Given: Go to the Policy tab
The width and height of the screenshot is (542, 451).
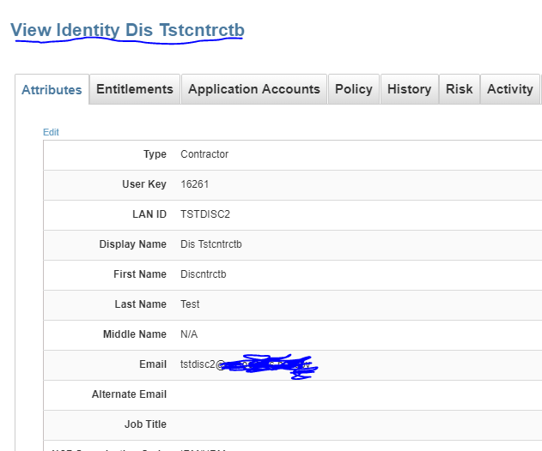Looking at the screenshot, I should coord(353,89).
